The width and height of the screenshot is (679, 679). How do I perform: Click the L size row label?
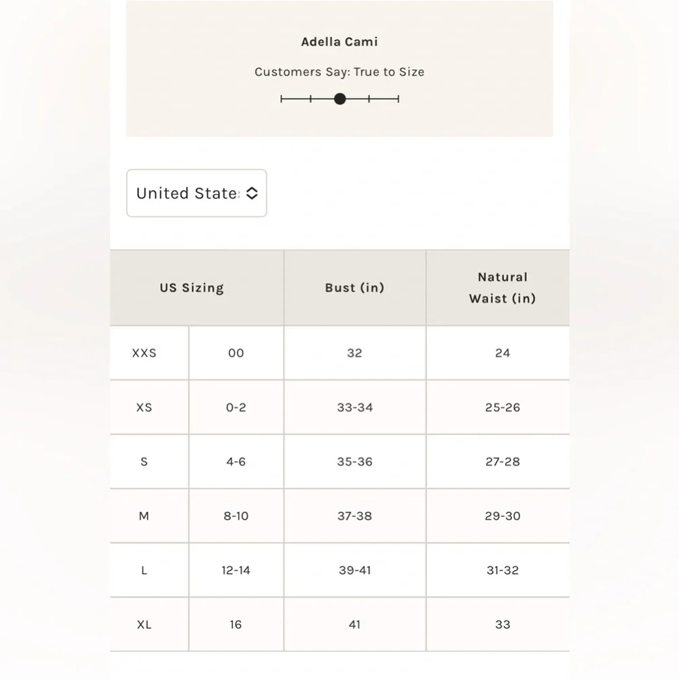pyautogui.click(x=144, y=570)
